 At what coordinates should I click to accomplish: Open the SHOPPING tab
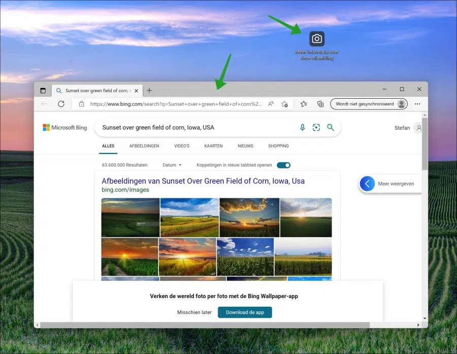pyautogui.click(x=278, y=146)
